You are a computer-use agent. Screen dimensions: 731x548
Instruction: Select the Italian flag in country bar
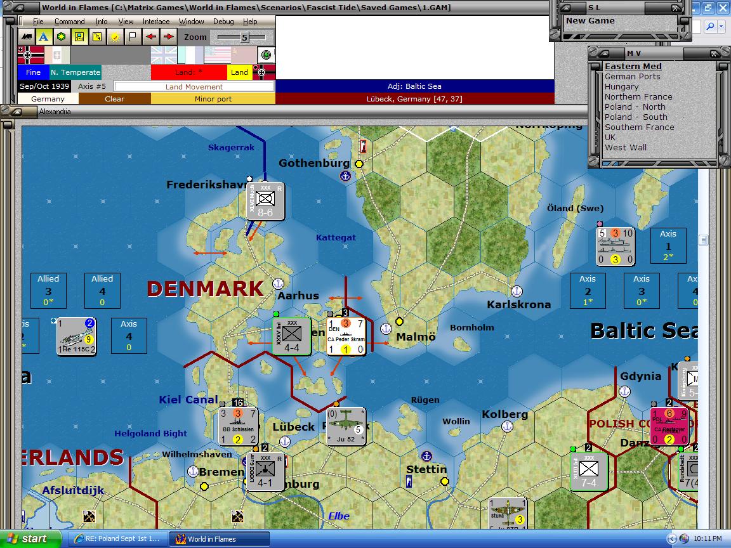[57, 55]
